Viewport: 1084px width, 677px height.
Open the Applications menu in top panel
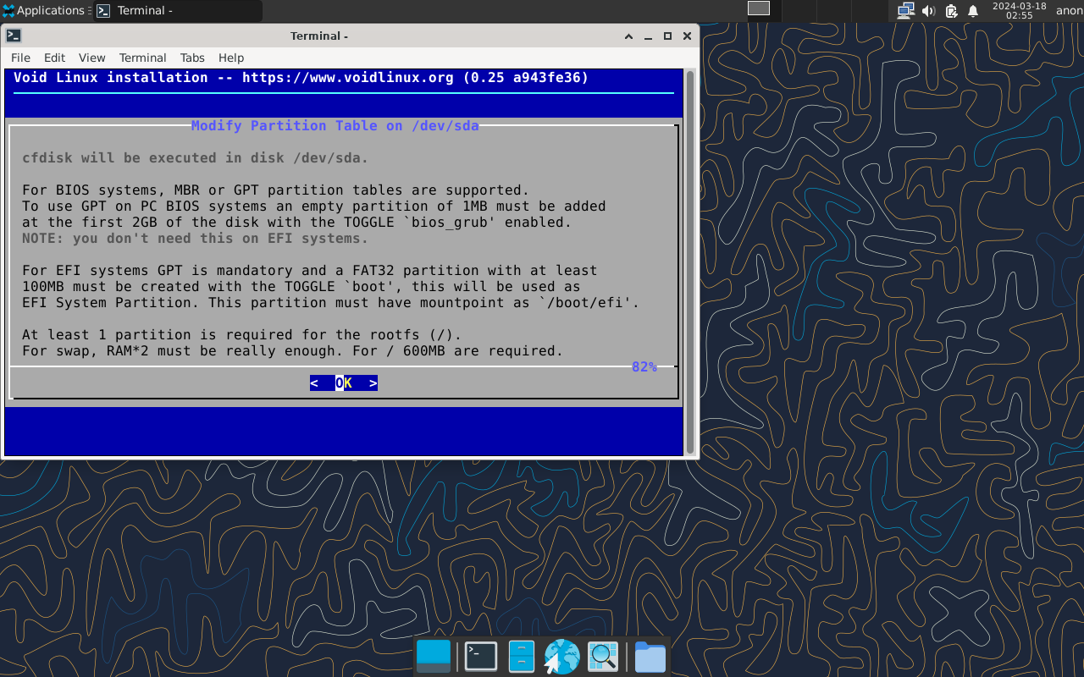(43, 10)
